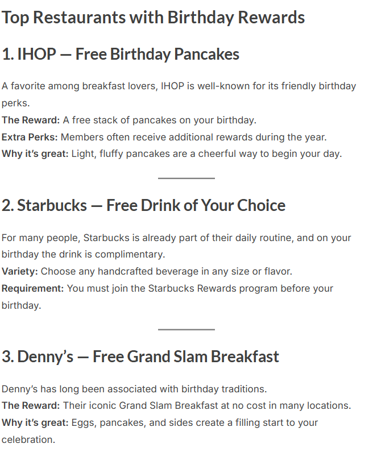Screen dimensions: 373x456
Task: Click the divider line below the IHOP section
Action: [x=186, y=179]
